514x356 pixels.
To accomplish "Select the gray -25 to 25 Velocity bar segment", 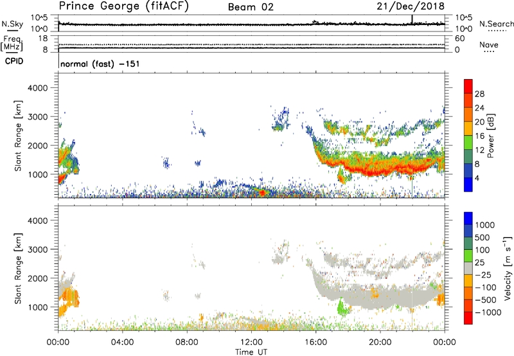I will [468, 268].
